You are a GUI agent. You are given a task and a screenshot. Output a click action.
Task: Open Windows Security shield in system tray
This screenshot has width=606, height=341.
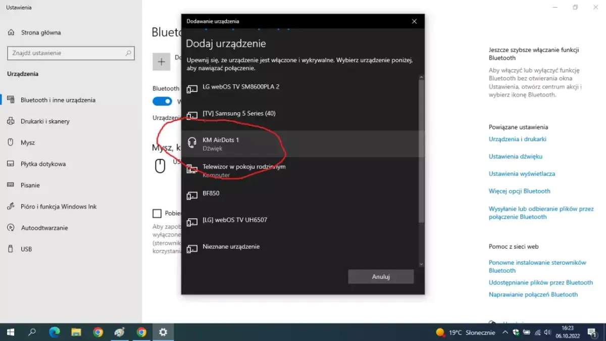pyautogui.click(x=516, y=332)
